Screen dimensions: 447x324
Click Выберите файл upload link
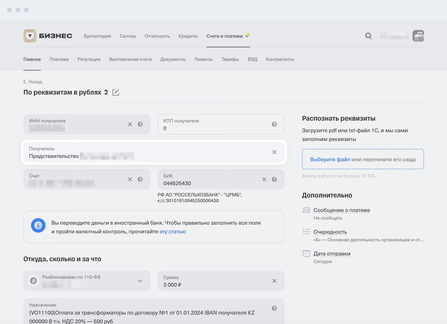(330, 159)
